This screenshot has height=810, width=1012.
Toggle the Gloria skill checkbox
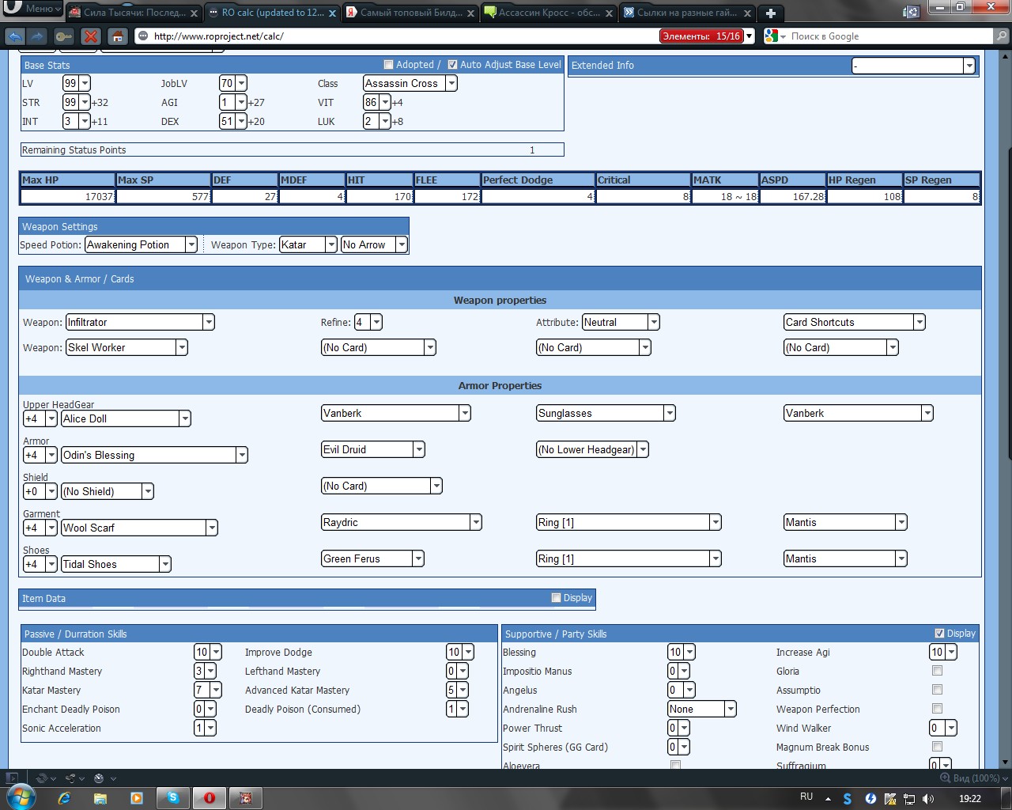pyautogui.click(x=937, y=671)
